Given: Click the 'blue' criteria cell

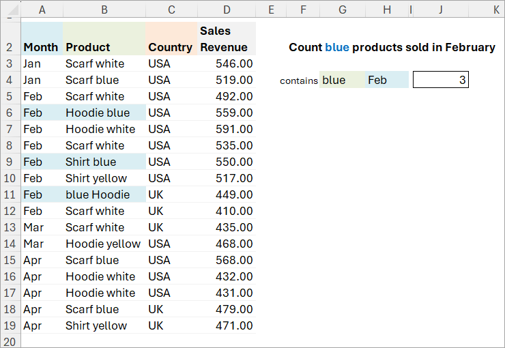Looking at the screenshot, I should [x=343, y=80].
